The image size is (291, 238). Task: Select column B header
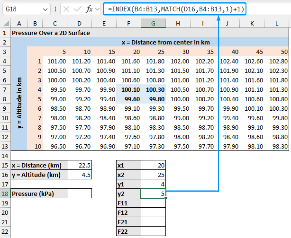click(x=35, y=23)
